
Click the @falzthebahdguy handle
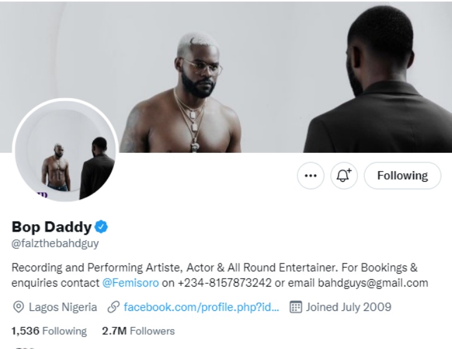pyautogui.click(x=55, y=243)
